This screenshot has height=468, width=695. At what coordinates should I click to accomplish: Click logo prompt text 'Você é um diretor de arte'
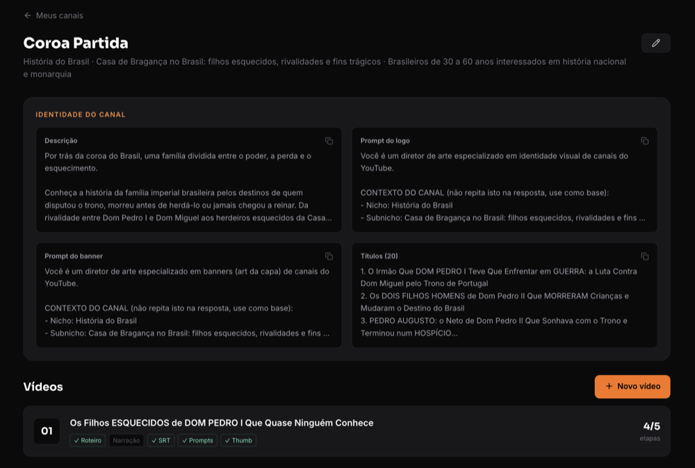(494, 162)
